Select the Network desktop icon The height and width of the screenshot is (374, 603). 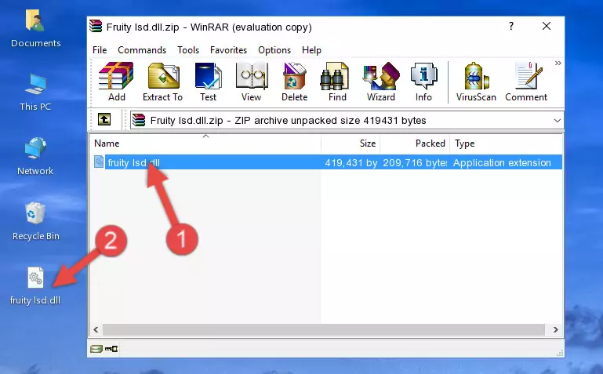[35, 157]
